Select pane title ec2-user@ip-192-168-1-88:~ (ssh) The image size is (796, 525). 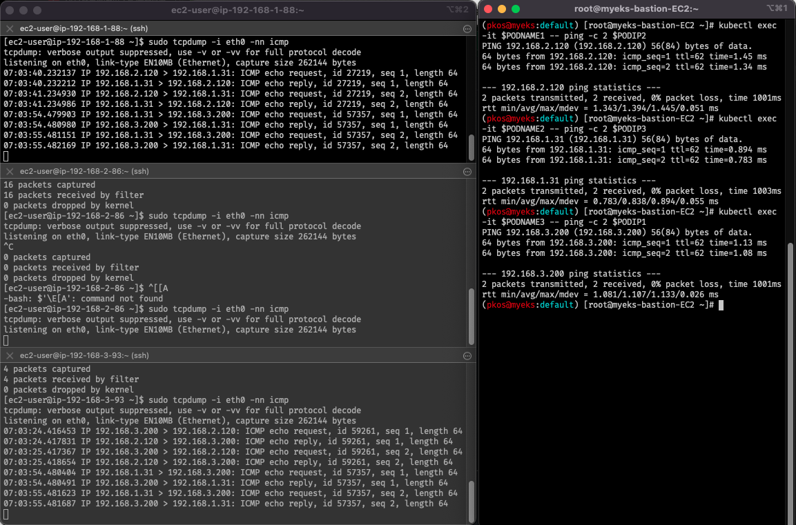click(x=84, y=29)
